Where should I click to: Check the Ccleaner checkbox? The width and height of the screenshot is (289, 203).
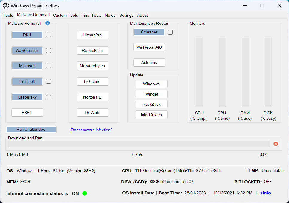[170, 32]
